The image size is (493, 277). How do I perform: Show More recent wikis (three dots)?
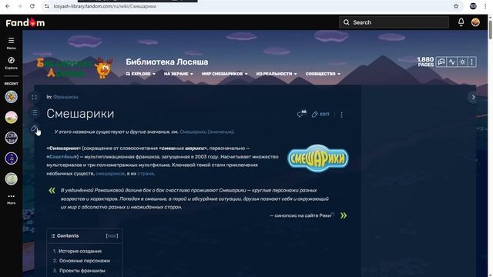click(x=11, y=199)
